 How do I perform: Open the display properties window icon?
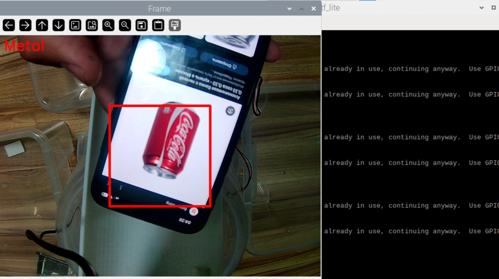click(x=175, y=25)
